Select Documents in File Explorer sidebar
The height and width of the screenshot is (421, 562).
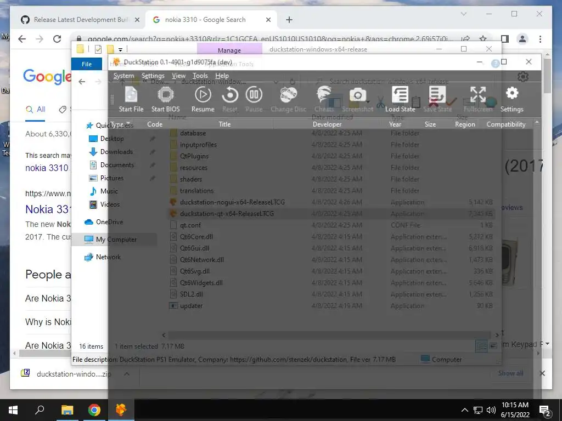coord(117,165)
